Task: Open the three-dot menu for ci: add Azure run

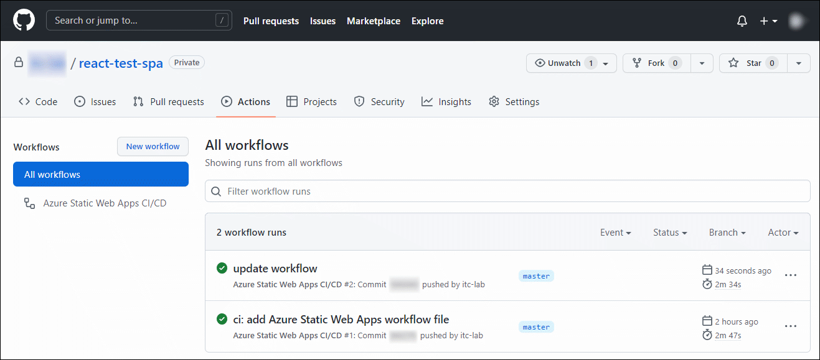Action: point(791,326)
